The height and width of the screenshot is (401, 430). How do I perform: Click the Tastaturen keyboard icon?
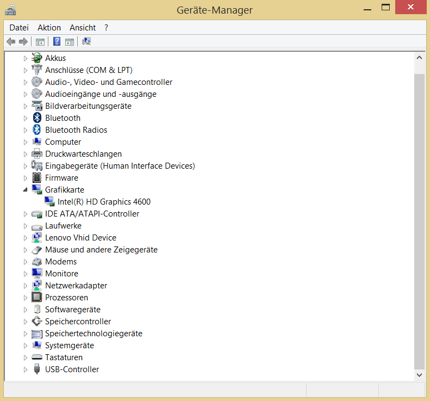tap(37, 357)
